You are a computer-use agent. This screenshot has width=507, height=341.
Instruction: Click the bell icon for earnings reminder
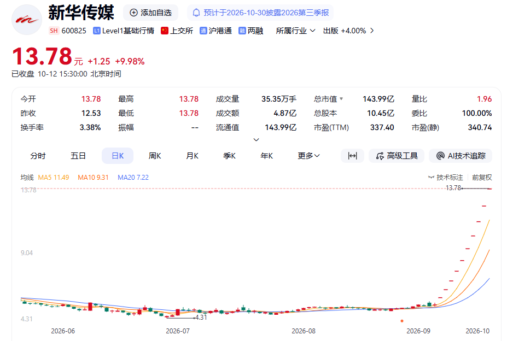point(196,13)
